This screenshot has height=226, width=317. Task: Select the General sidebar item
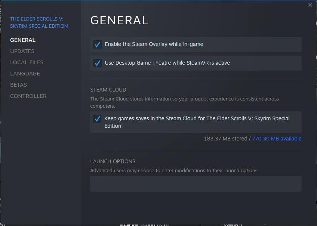23,40
